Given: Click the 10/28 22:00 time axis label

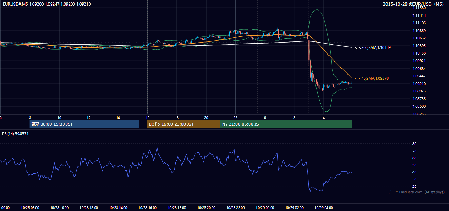Looking at the screenshot, I should 235,208.
